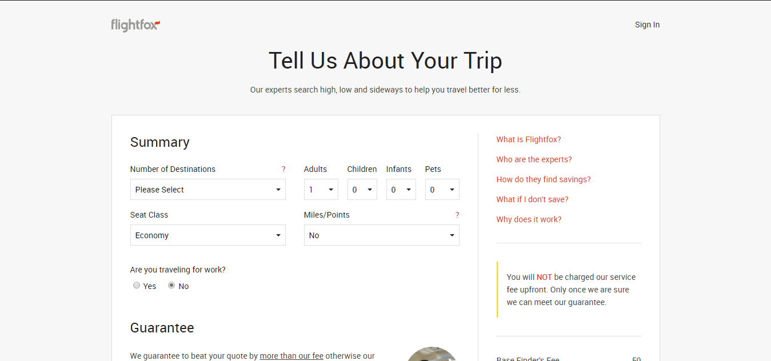Open the Adults count dropdown
The height and width of the screenshot is (361, 771).
pos(321,190)
